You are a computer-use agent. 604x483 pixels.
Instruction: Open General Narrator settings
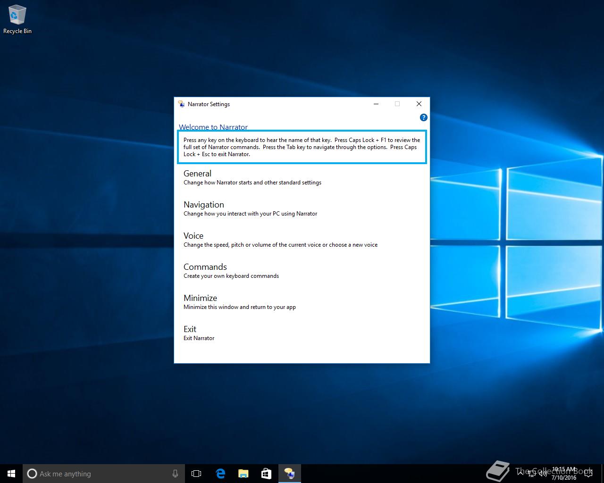click(197, 174)
